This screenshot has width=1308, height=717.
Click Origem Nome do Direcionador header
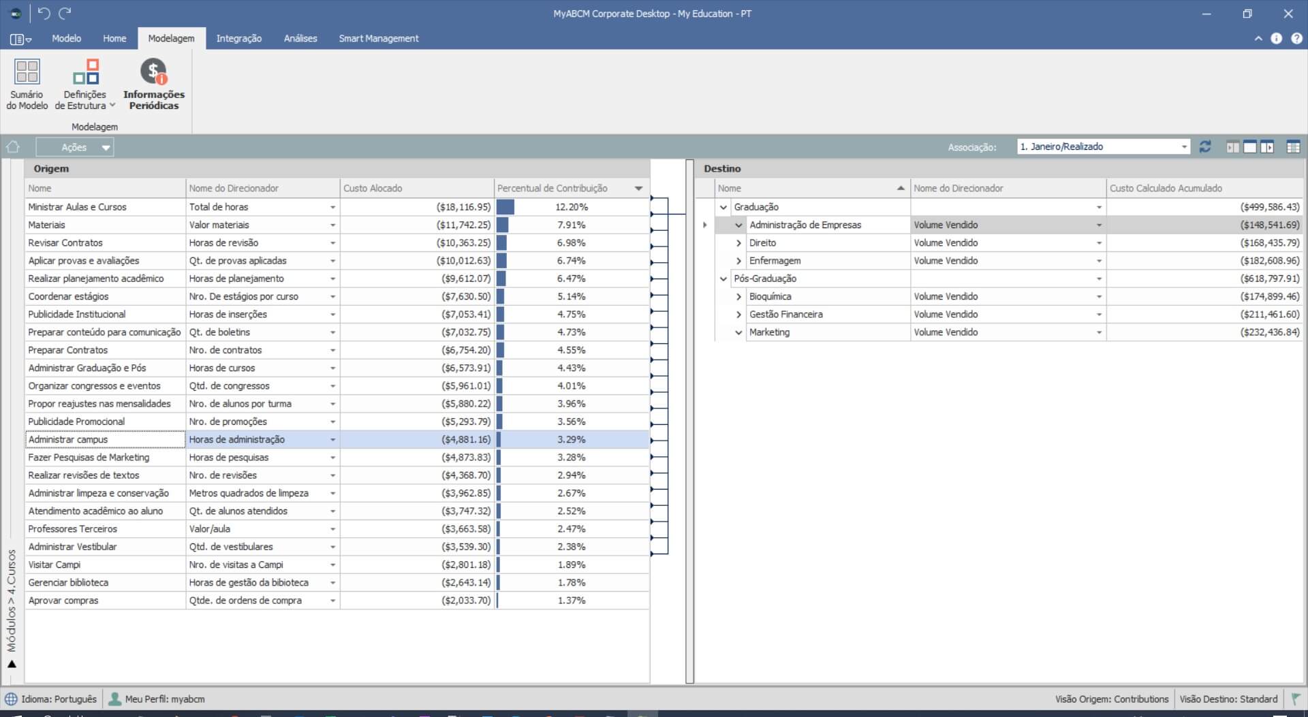point(262,188)
